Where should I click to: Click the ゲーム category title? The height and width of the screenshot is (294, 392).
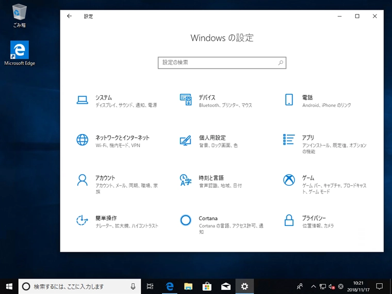point(308,178)
